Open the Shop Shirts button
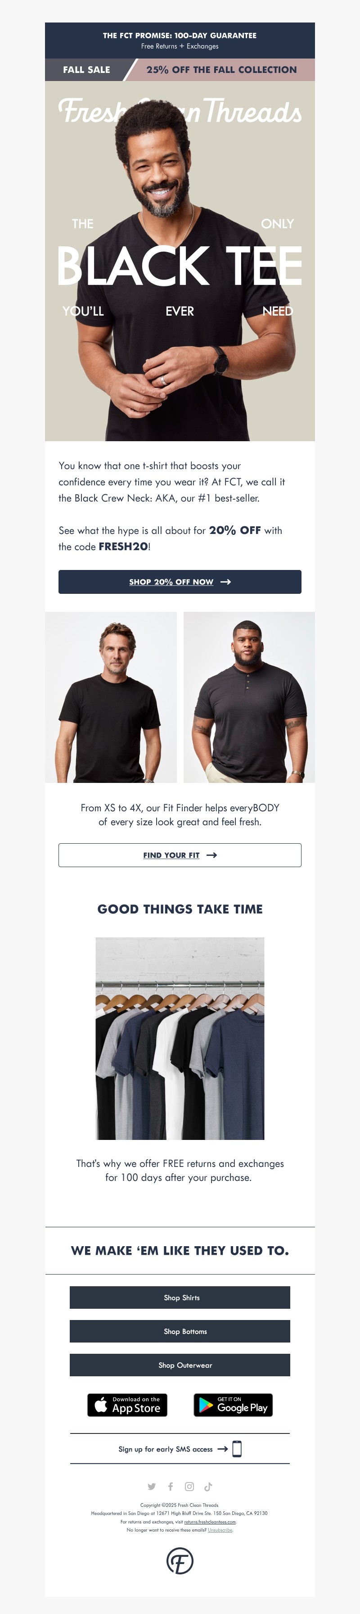This screenshot has width=360, height=1614. coord(180,1298)
